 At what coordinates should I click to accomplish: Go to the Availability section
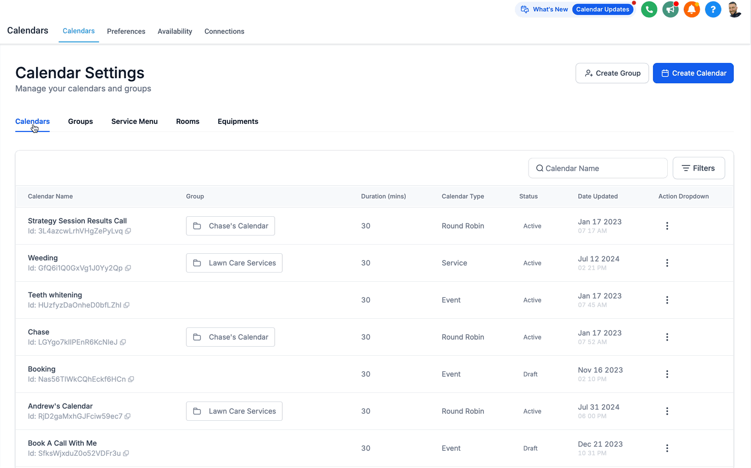[175, 31]
